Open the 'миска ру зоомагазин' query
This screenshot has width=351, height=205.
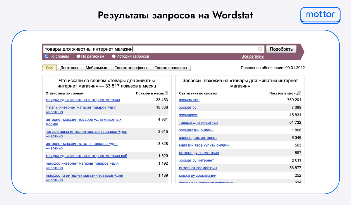(198, 176)
